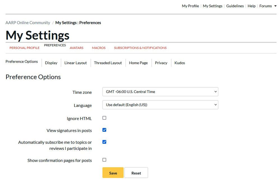This screenshot has height=182, width=280.
Task: Open the Kudos sub-tab
Action: tap(180, 63)
